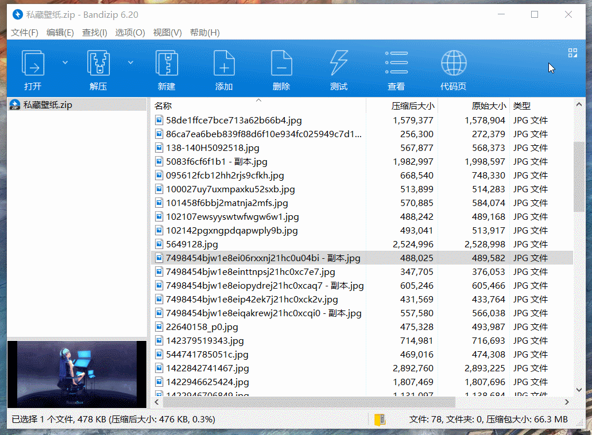Click the Delete (删除) toolbar icon
Viewport: 592px width, 435px height.
[281, 64]
